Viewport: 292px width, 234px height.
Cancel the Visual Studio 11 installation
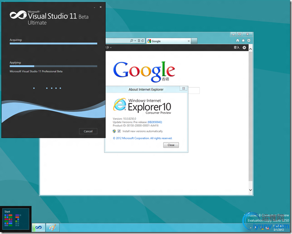point(88,131)
